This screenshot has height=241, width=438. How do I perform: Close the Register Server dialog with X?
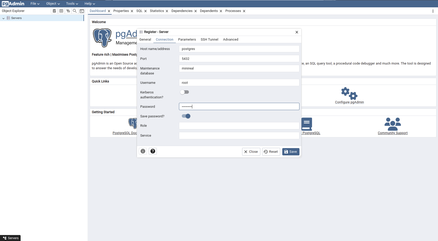pos(297,32)
